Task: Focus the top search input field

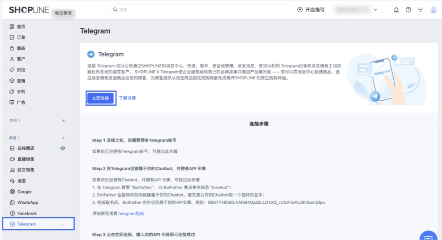Action: coord(200,9)
